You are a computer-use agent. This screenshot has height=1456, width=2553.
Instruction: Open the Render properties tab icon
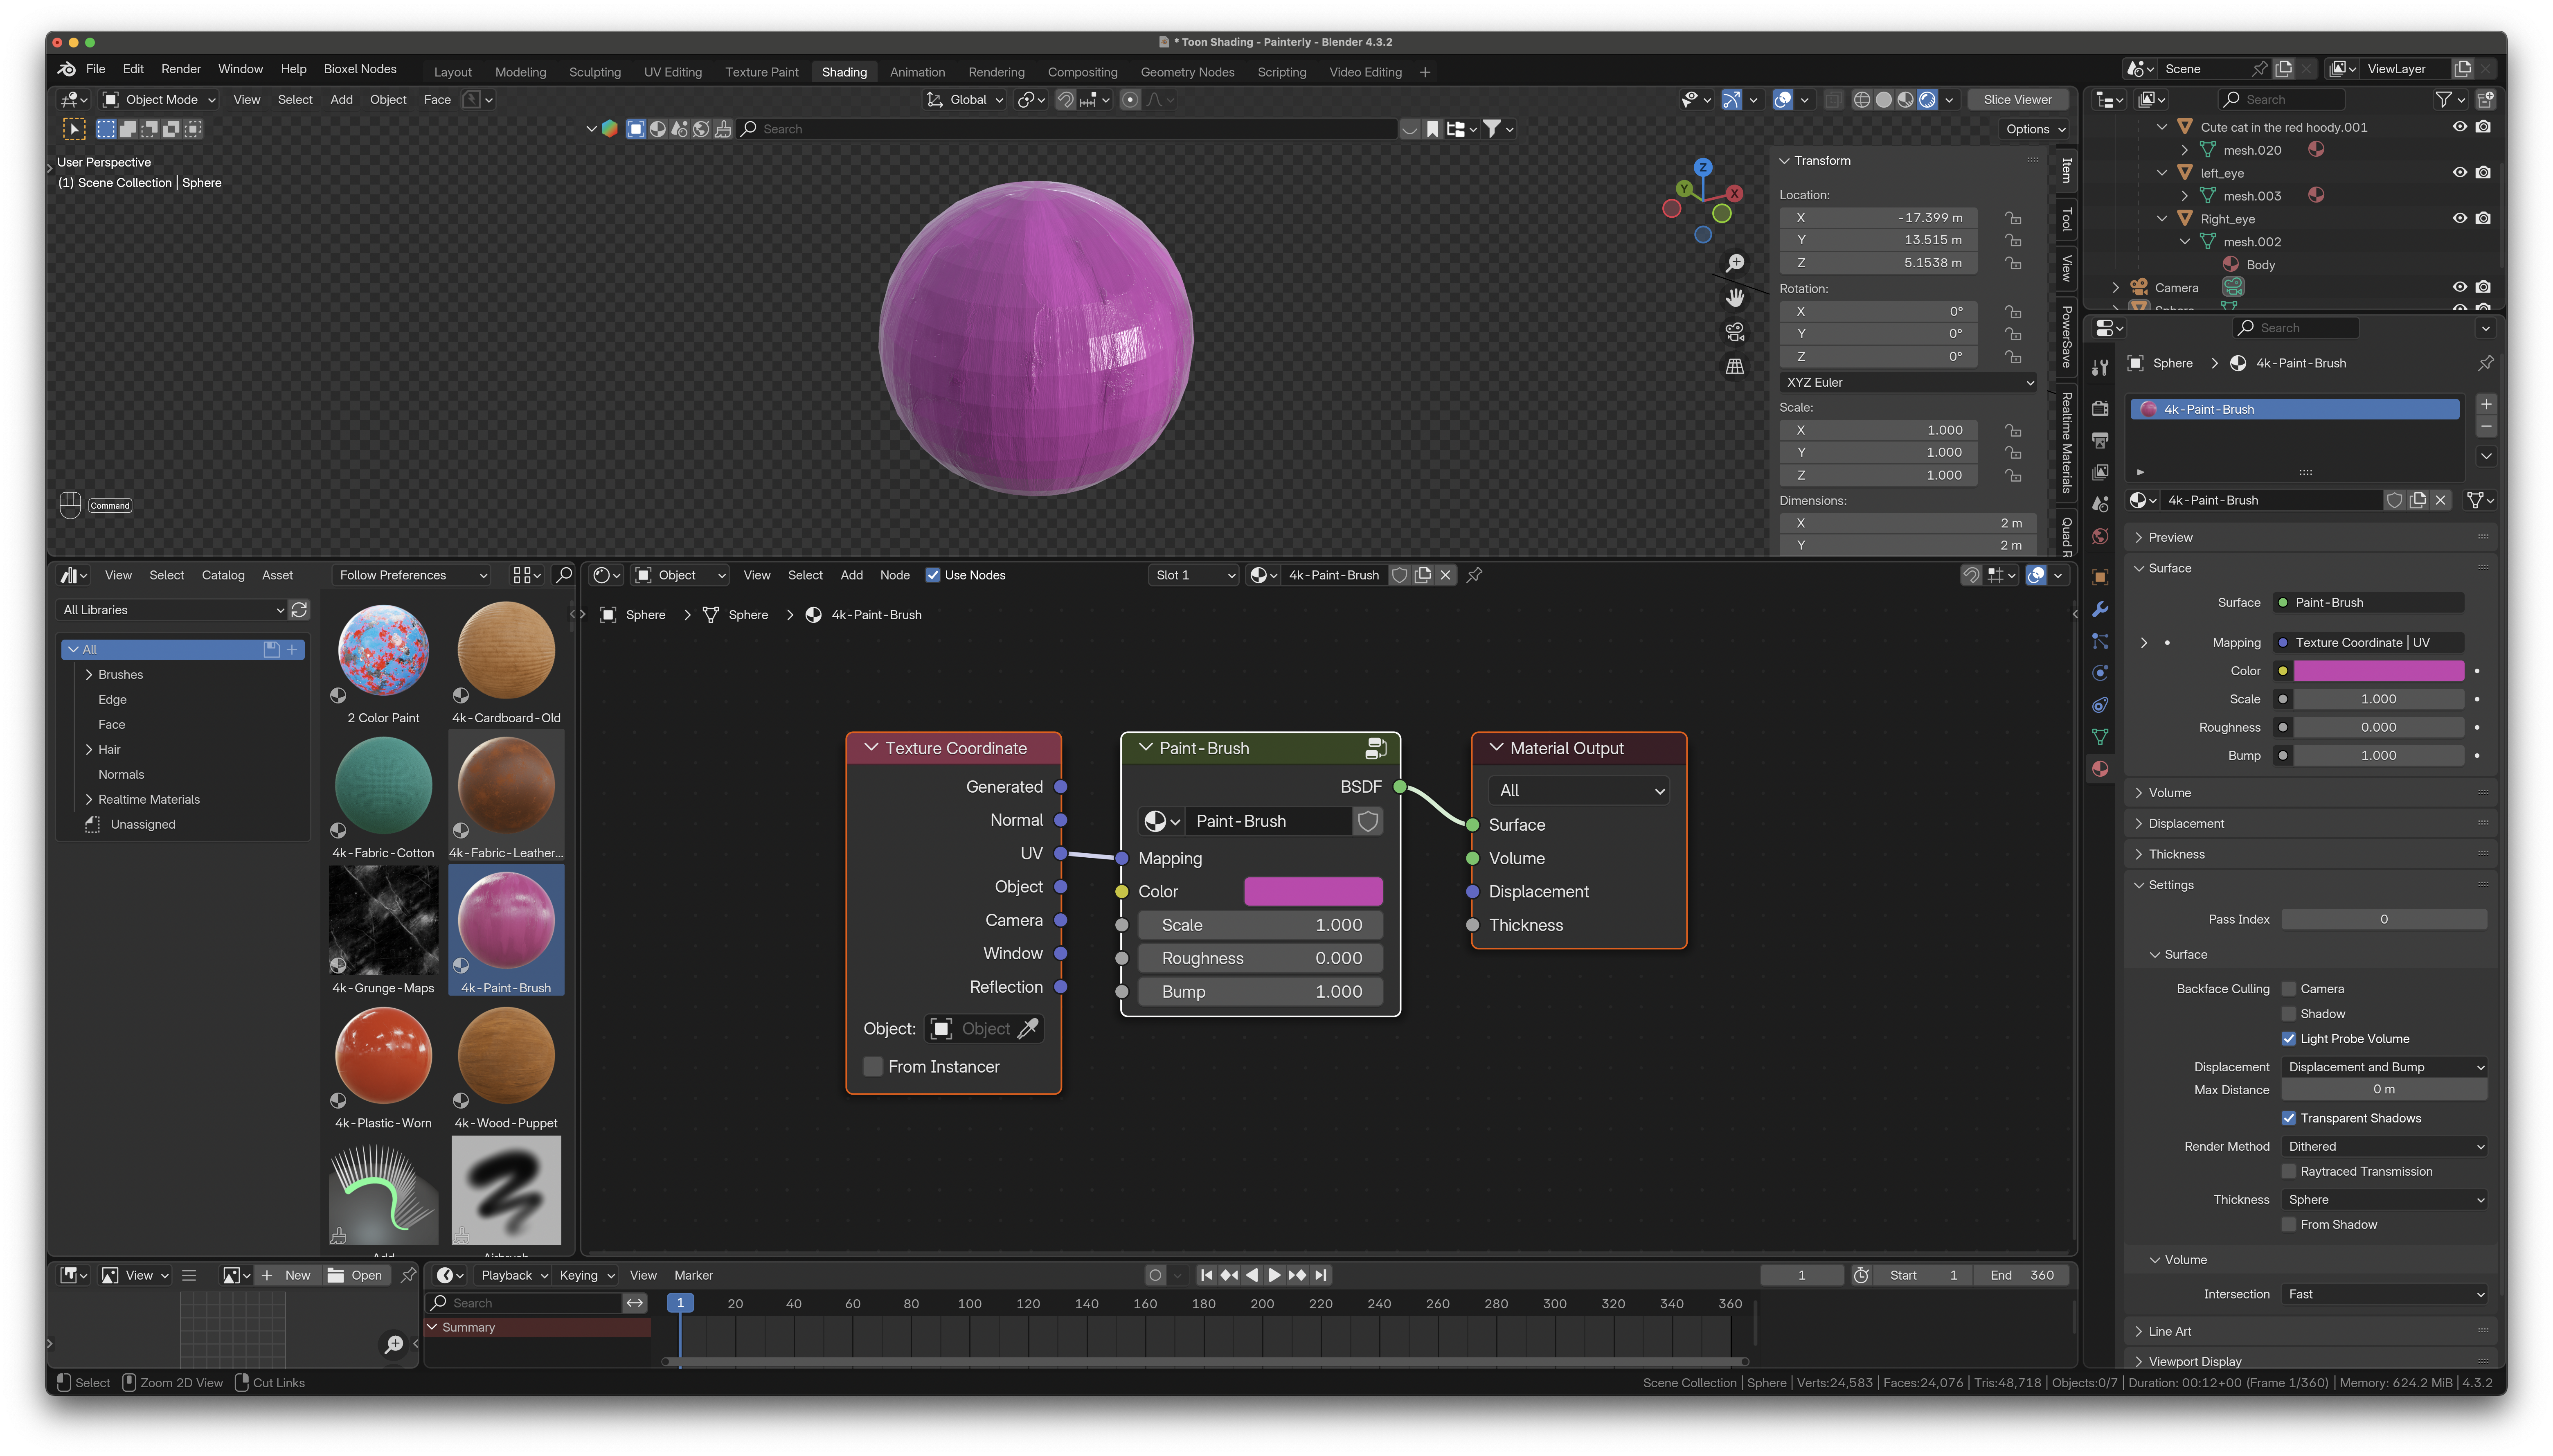(x=2100, y=408)
